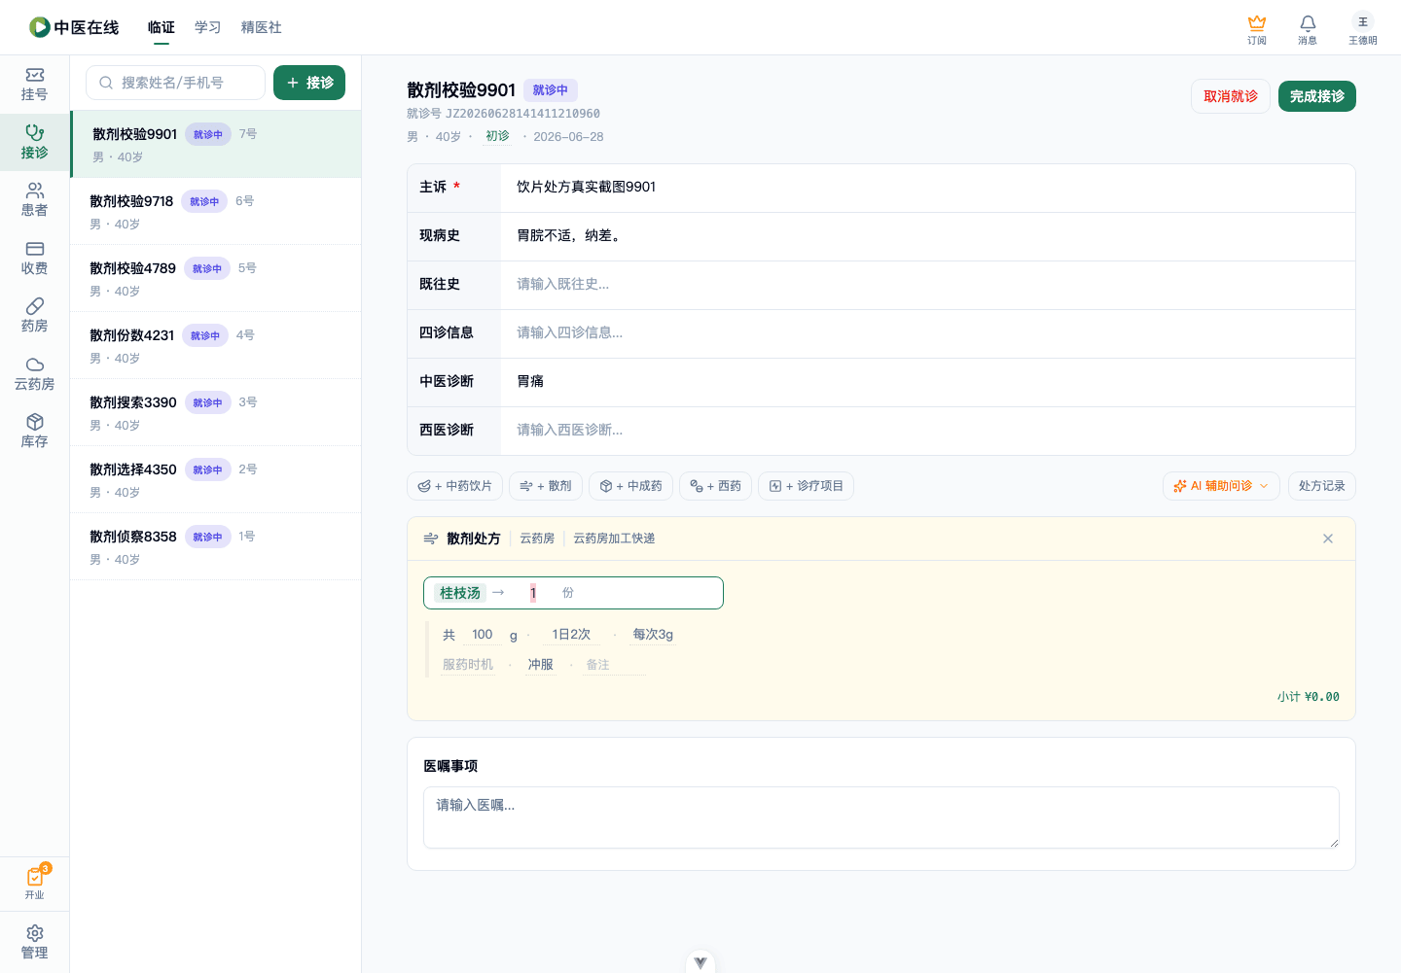Image resolution: width=1401 pixels, height=973 pixels.
Task: Select patient 散剂搜索3390
Action: (x=216, y=412)
